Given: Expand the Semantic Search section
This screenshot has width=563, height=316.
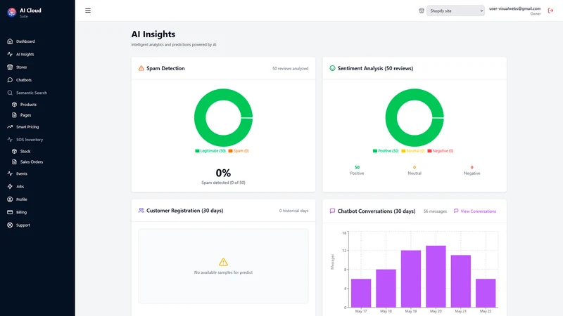Looking at the screenshot, I should pyautogui.click(x=32, y=93).
